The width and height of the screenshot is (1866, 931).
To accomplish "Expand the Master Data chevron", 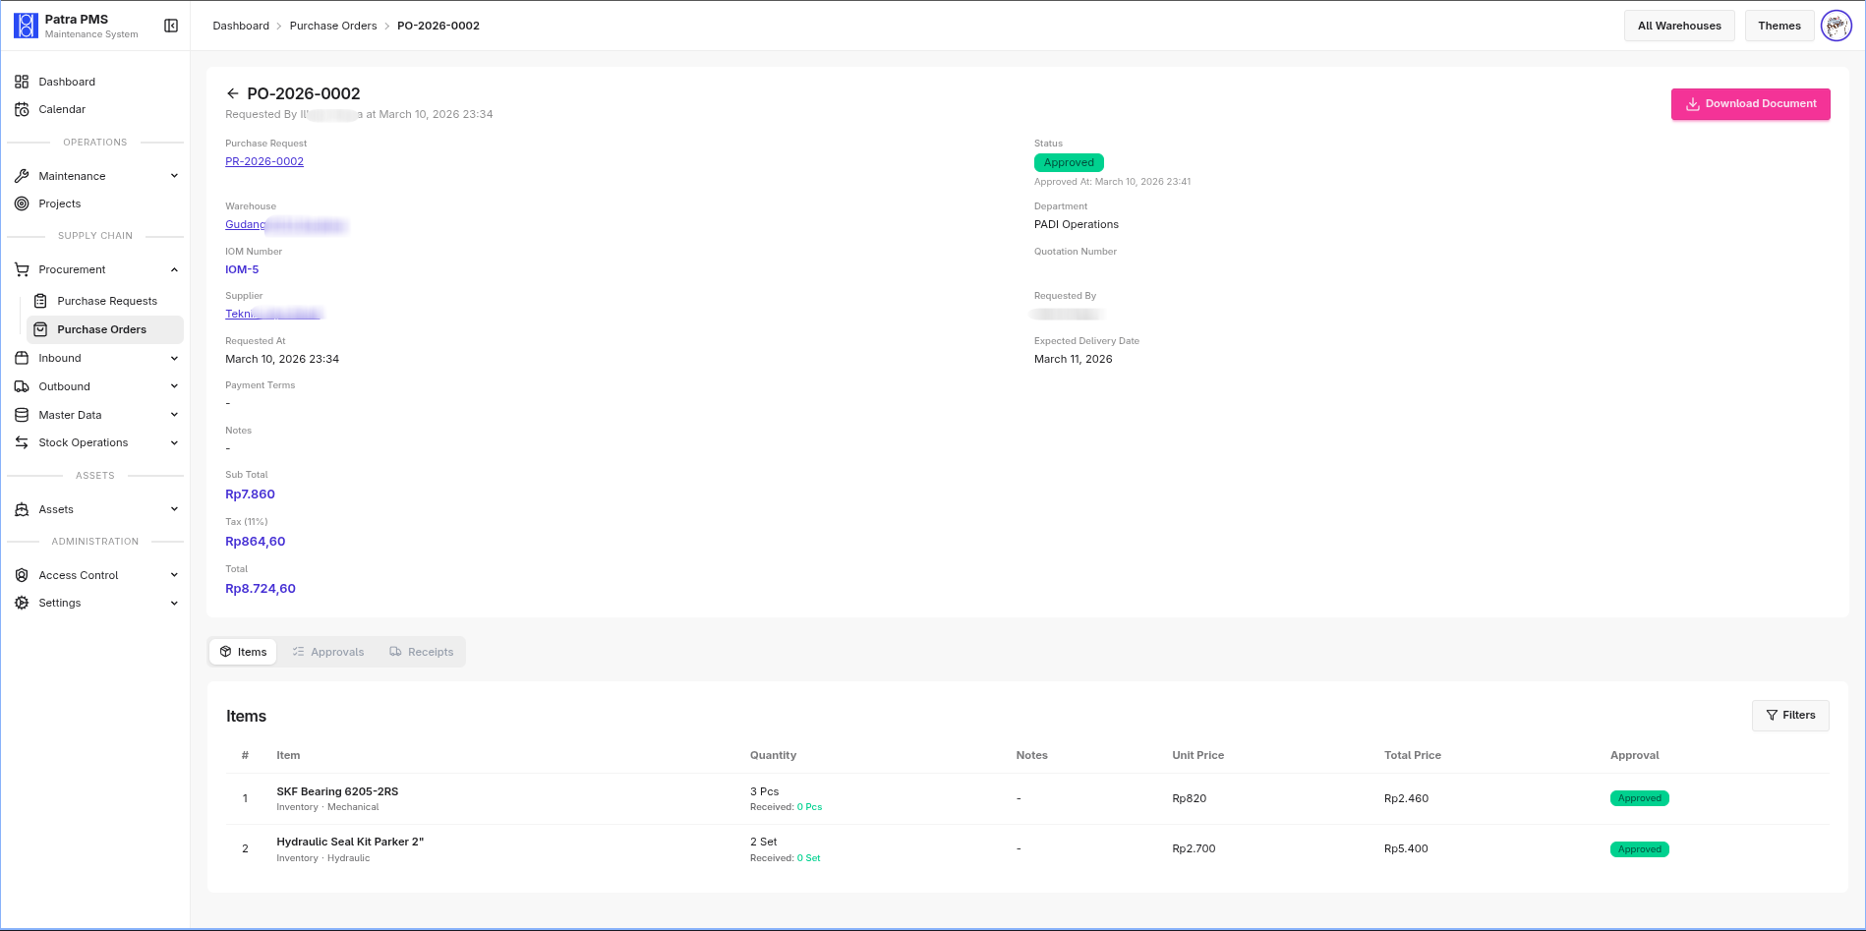I will tap(174, 415).
